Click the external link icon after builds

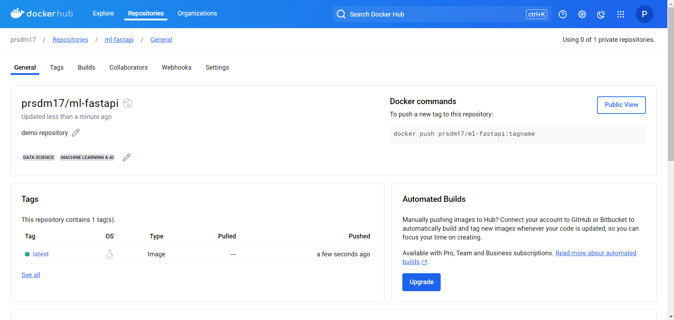click(x=425, y=262)
